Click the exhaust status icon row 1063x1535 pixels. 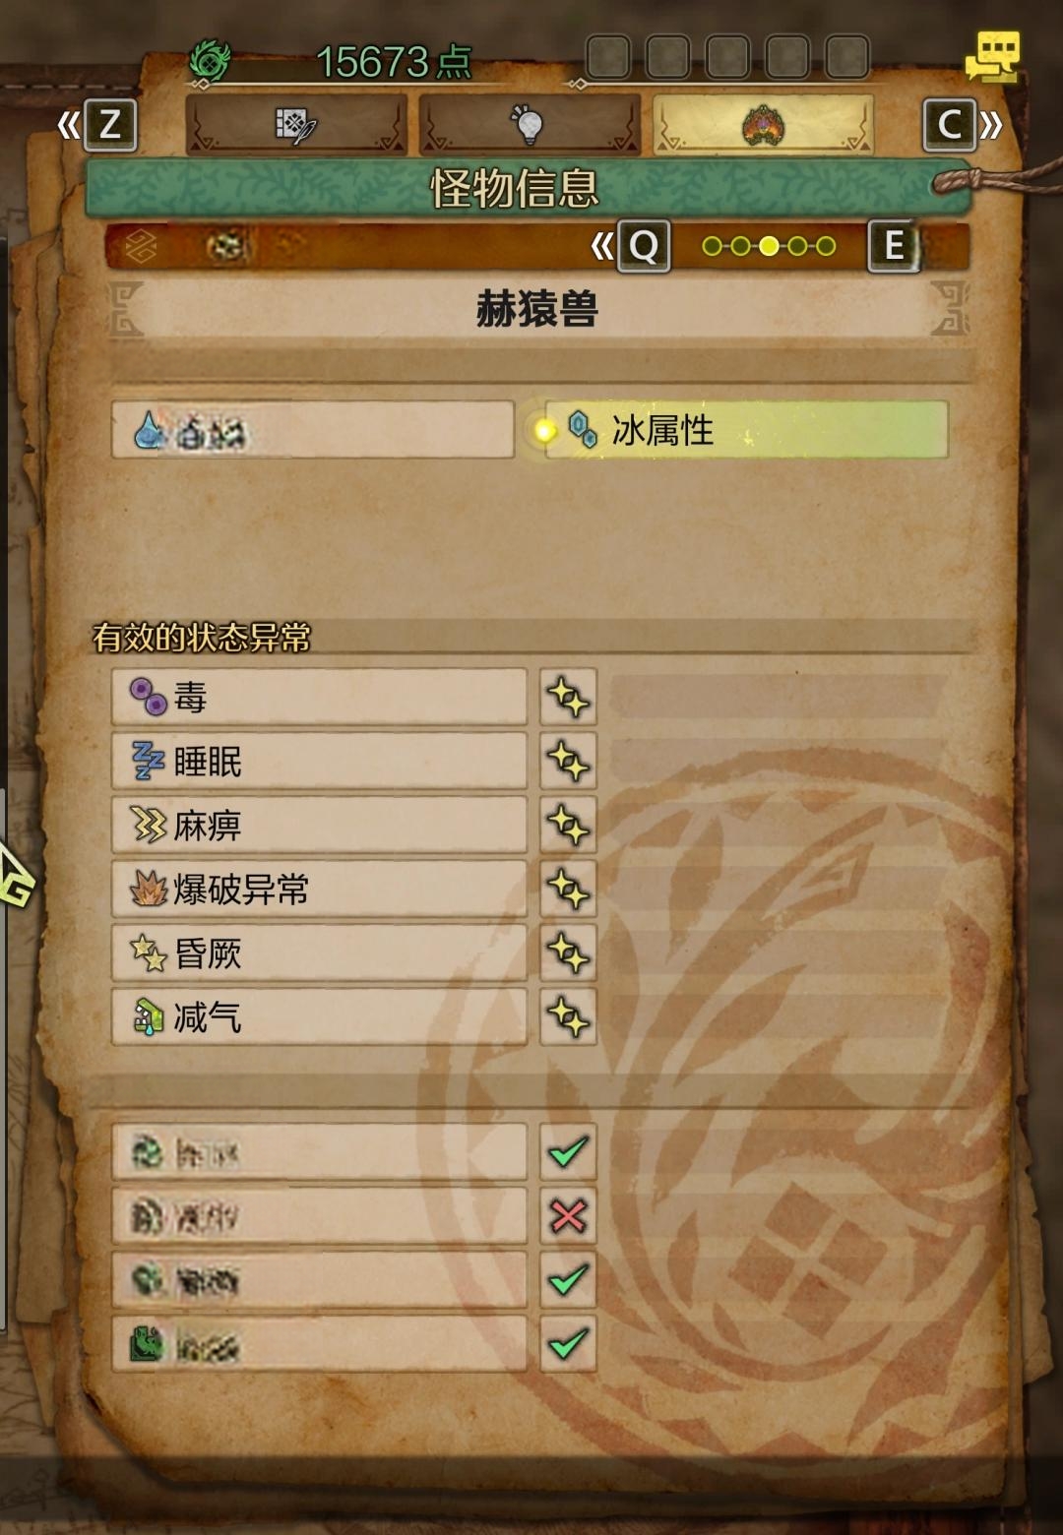(319, 1017)
